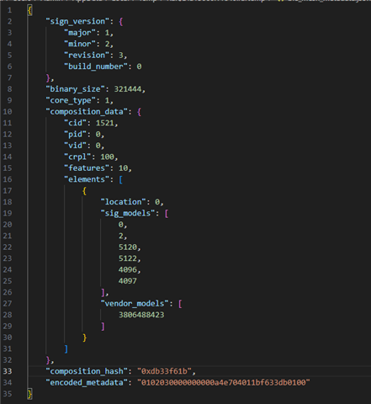
Task: Click the "vendor_models" key
Action: pyautogui.click(x=135, y=304)
